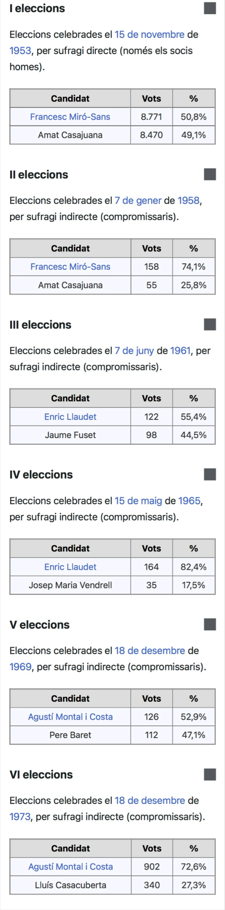
Task: Click the Vots header in I eleccions table
Action: pos(151,98)
